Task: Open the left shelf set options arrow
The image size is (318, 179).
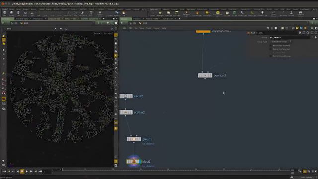Action: 146,9
